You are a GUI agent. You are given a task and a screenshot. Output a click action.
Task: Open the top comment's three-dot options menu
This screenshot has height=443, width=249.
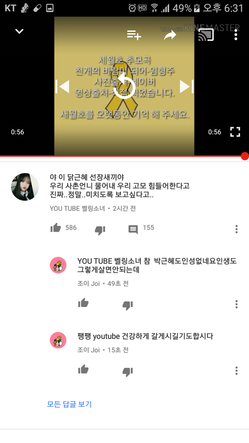pyautogui.click(x=237, y=229)
